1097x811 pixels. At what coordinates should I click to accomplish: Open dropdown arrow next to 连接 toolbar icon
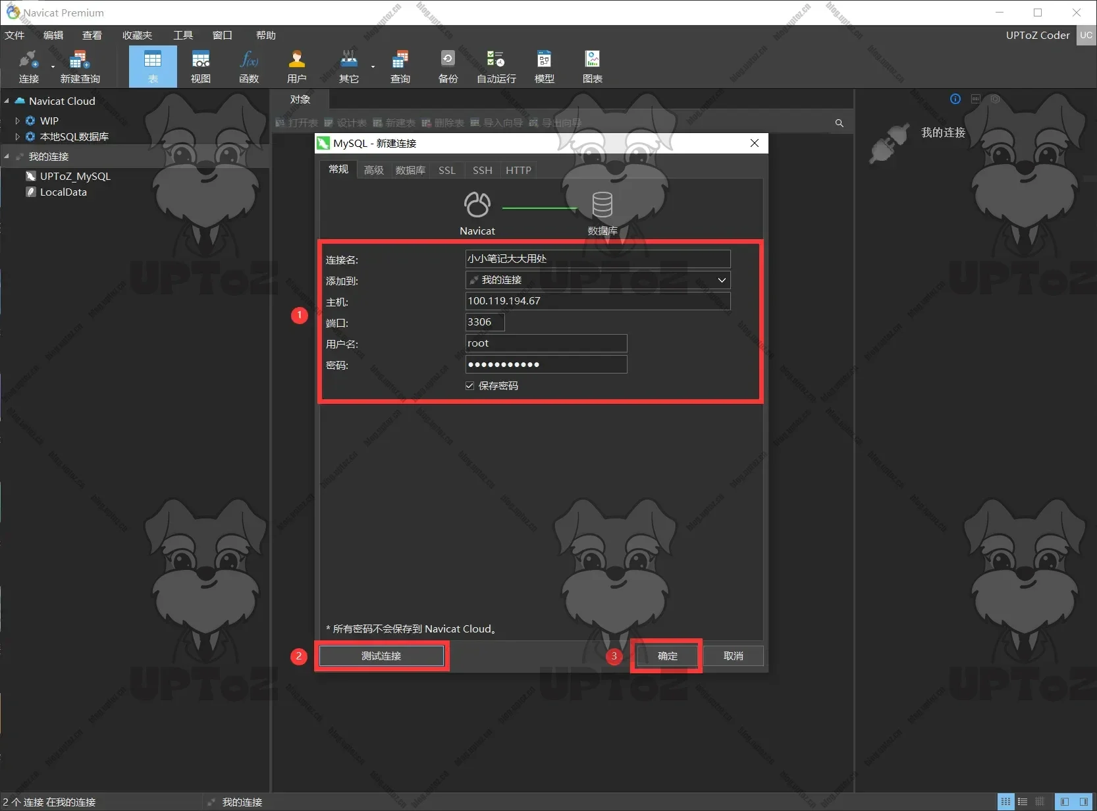coord(53,67)
